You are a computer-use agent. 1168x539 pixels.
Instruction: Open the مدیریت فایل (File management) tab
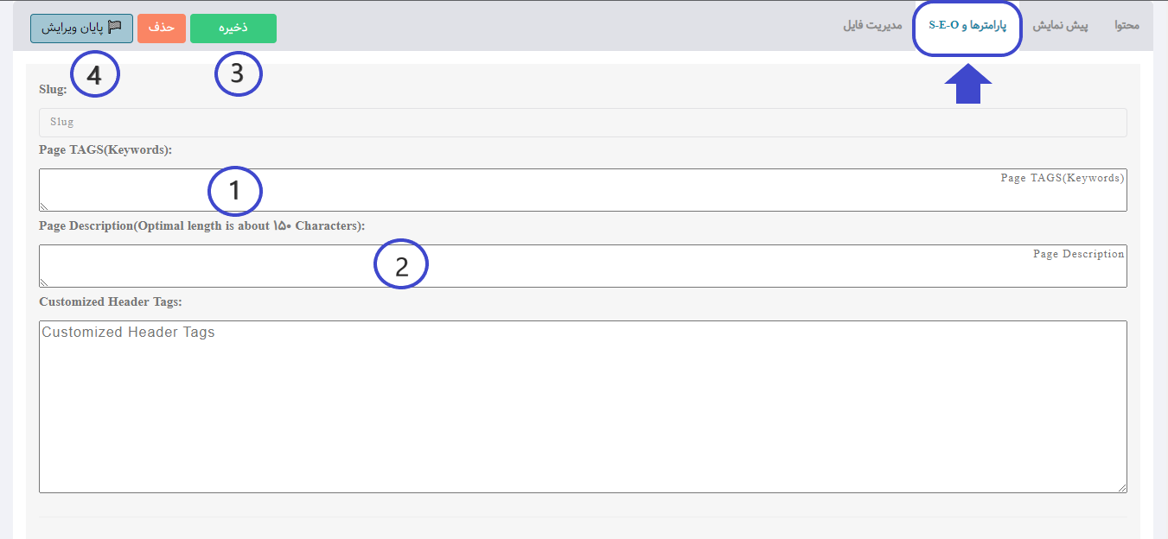(872, 26)
